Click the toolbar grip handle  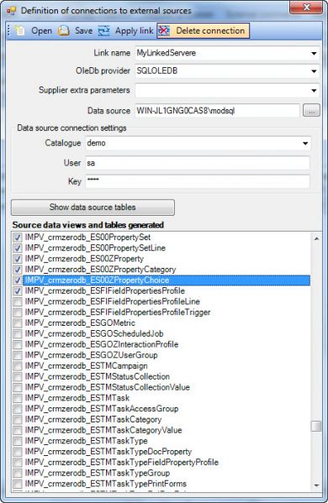pyautogui.click(x=9, y=31)
